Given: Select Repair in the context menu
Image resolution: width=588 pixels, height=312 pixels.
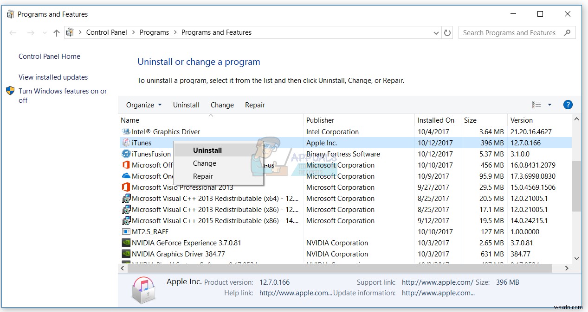Looking at the screenshot, I should tap(203, 176).
